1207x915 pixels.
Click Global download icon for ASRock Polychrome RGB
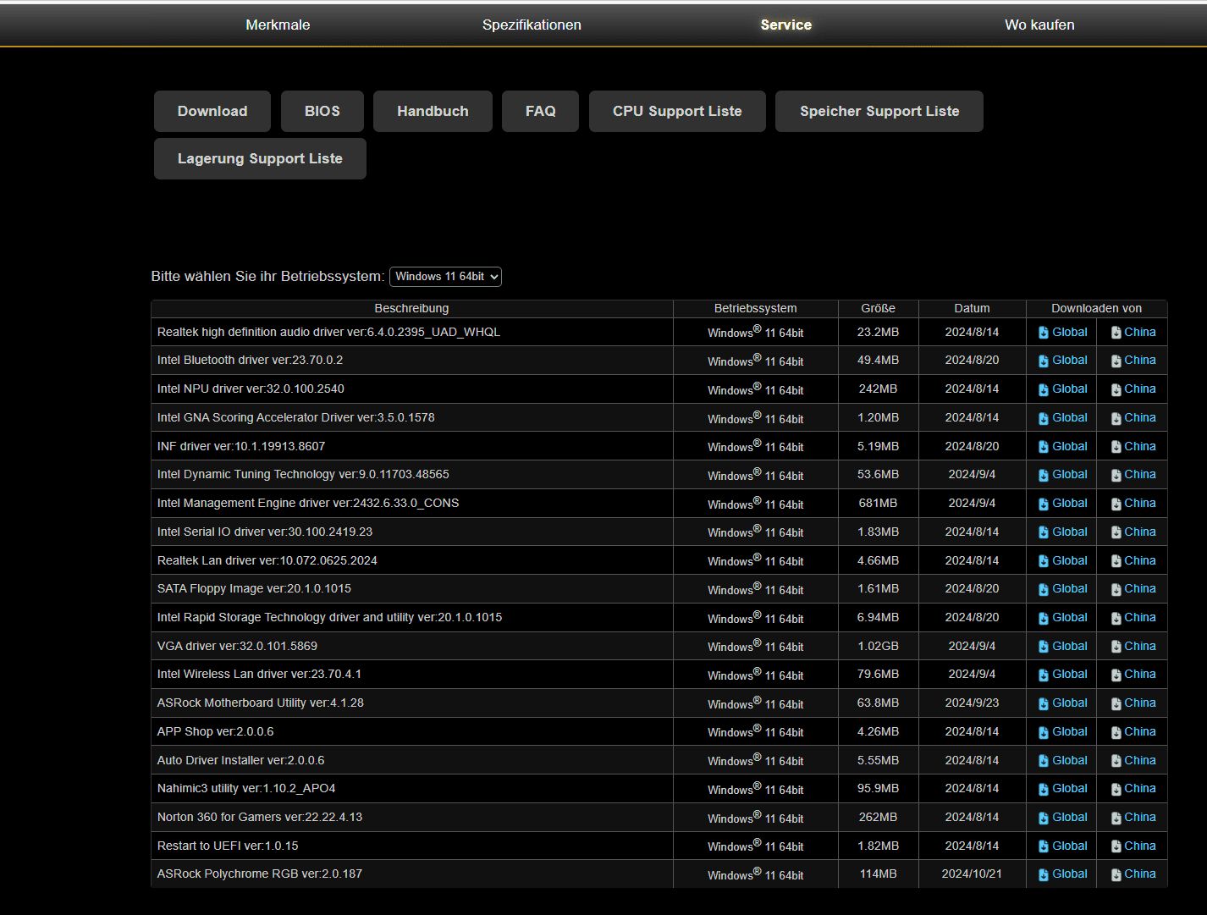[x=1044, y=874]
